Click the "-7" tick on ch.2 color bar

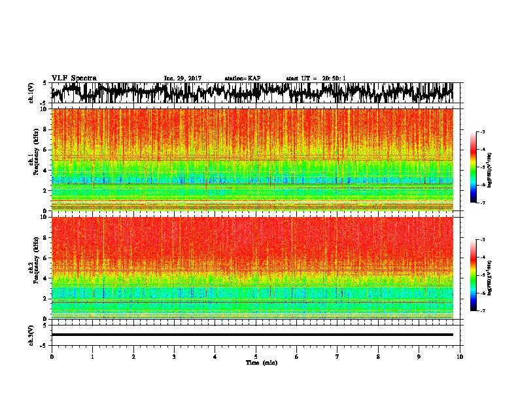click(483, 310)
